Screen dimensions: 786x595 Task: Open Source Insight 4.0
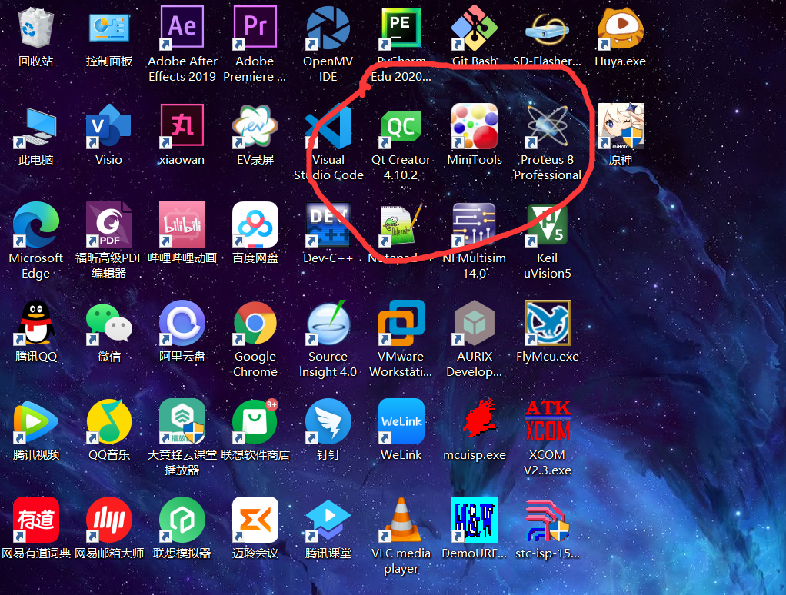click(328, 323)
